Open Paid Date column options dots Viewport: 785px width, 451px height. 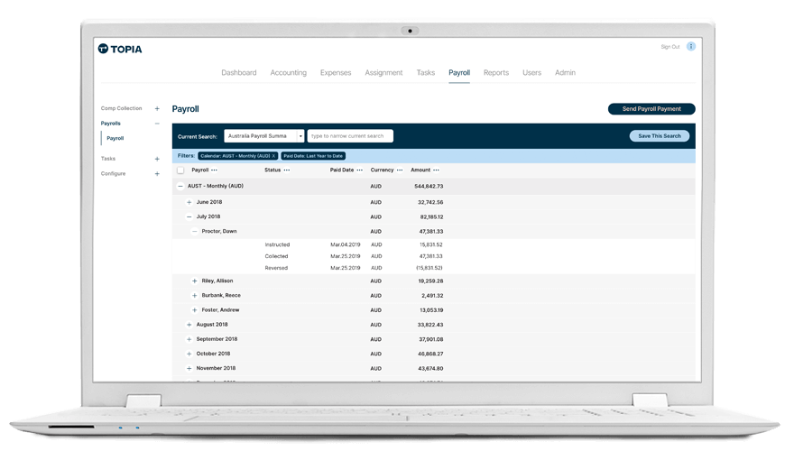tap(359, 170)
